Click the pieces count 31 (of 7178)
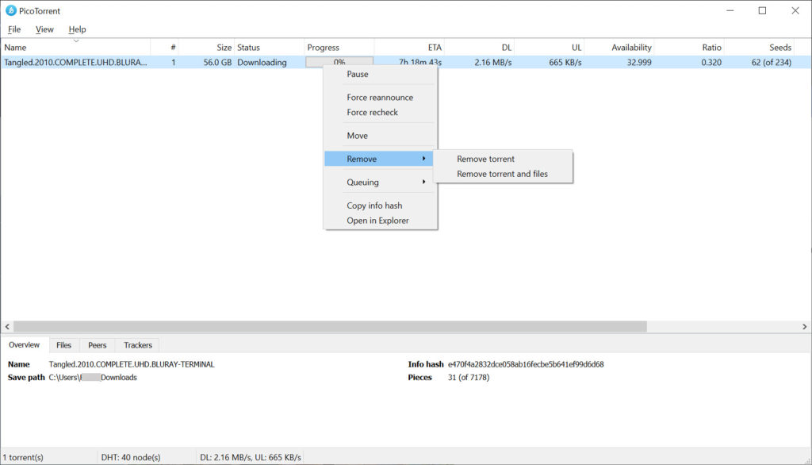Image resolution: width=812 pixels, height=465 pixels. [469, 378]
